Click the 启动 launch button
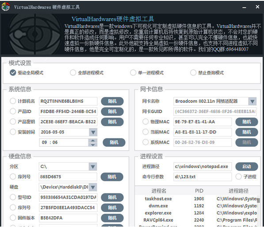Viewport: 264px width, 227px height. [247, 167]
